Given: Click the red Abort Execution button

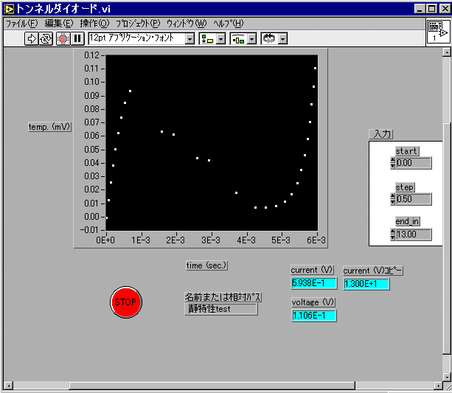Looking at the screenshot, I should 63,38.
